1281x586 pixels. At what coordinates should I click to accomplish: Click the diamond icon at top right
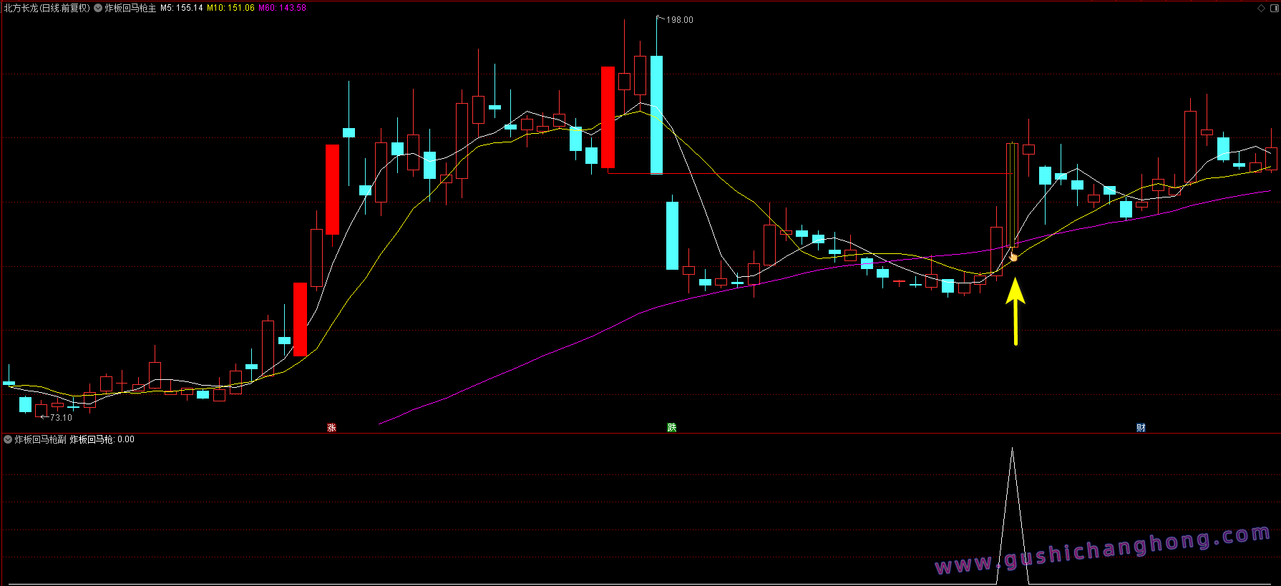point(1261,9)
